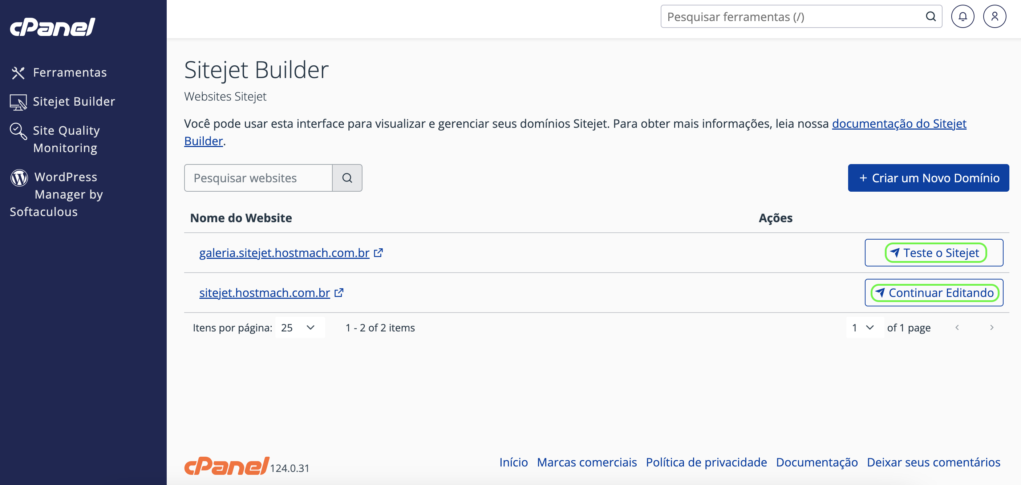1021x485 pixels.
Task: Open WordPress Manager by Softaculous
Action: (x=57, y=194)
